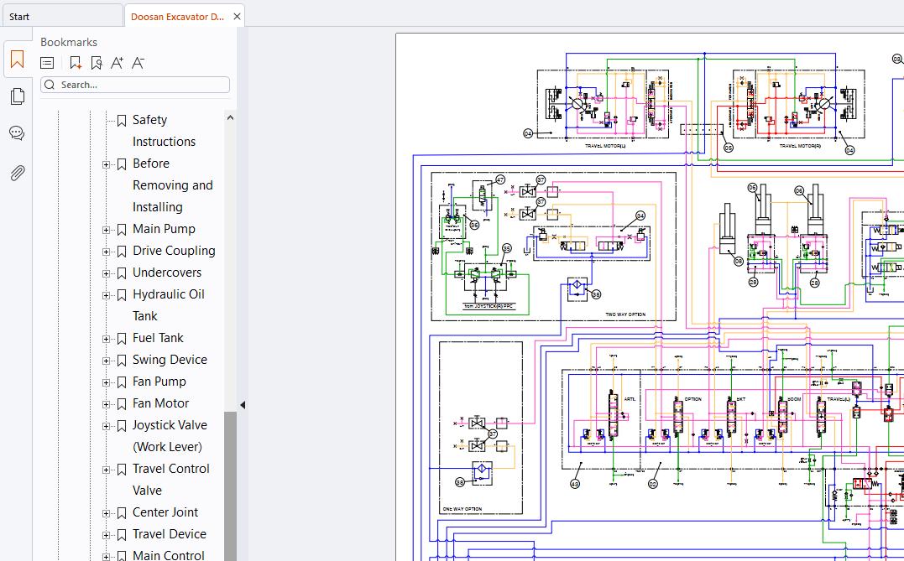Screen dimensions: 904x561
Task: Click the find bookmark icon
Action: point(97,63)
